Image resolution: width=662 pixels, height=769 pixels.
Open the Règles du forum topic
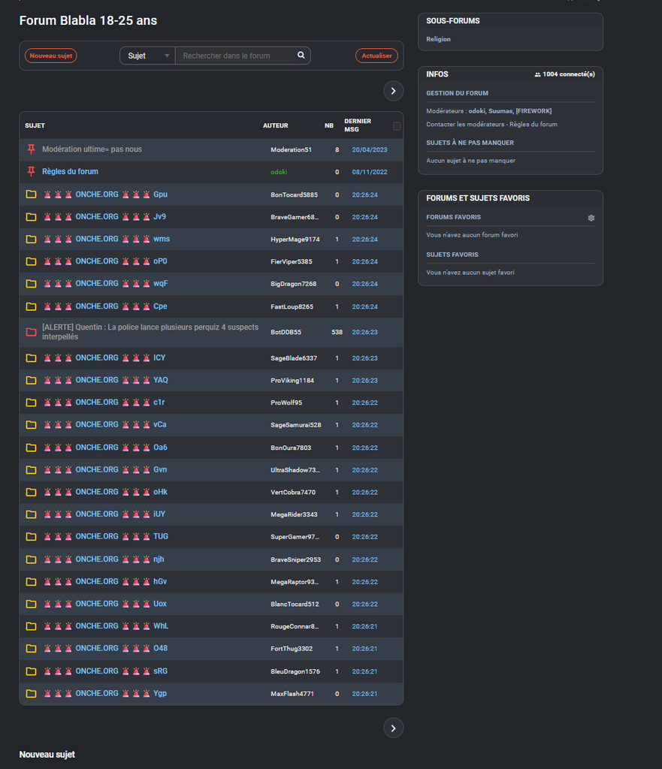click(x=70, y=172)
